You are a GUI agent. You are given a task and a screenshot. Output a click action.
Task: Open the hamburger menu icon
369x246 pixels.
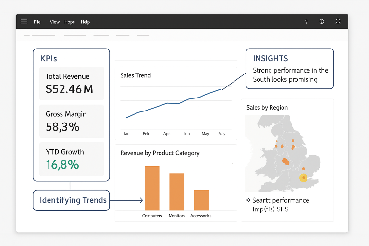coord(24,22)
